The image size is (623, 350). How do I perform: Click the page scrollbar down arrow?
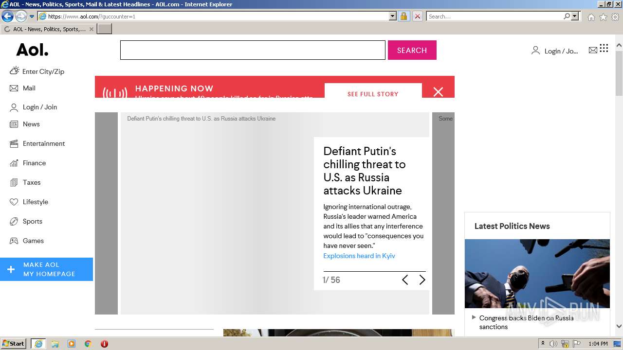pos(619,326)
